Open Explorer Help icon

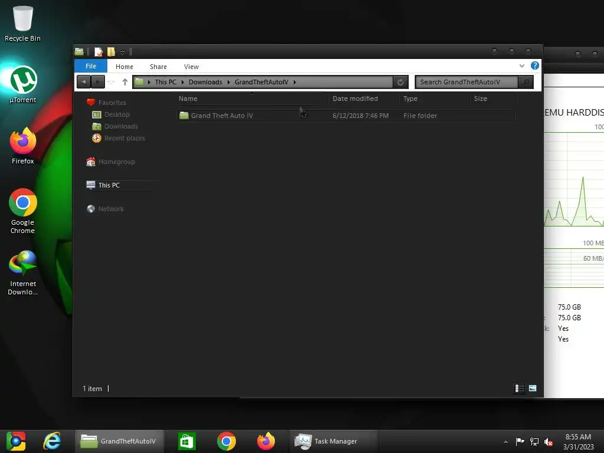pyautogui.click(x=534, y=66)
